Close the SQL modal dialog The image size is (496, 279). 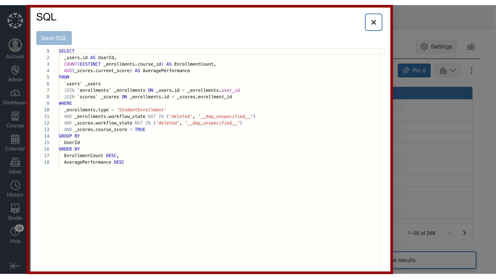[374, 22]
